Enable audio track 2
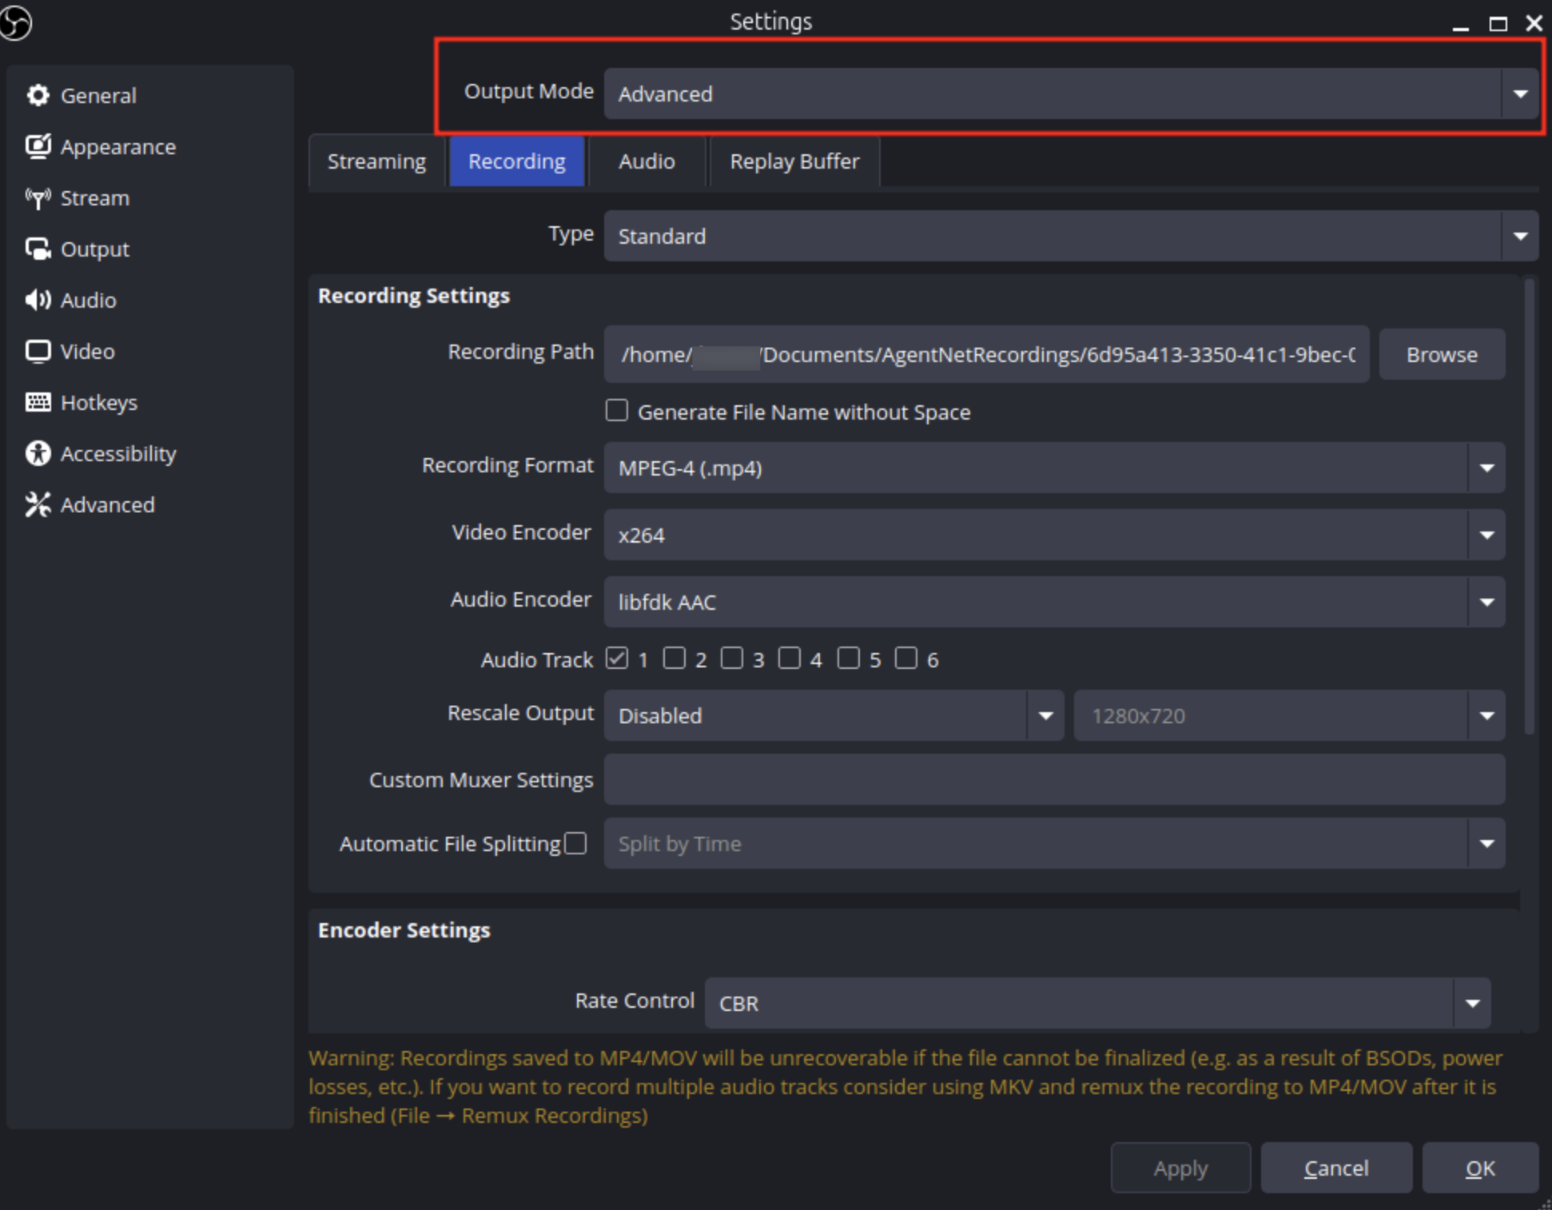This screenshot has height=1210, width=1552. click(x=675, y=659)
